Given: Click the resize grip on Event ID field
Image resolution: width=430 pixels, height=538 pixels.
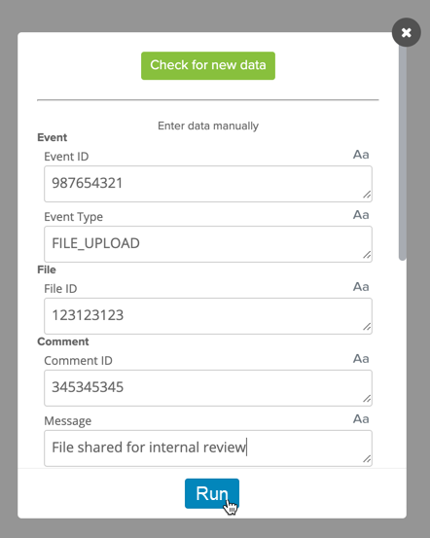Looking at the screenshot, I should click(367, 195).
